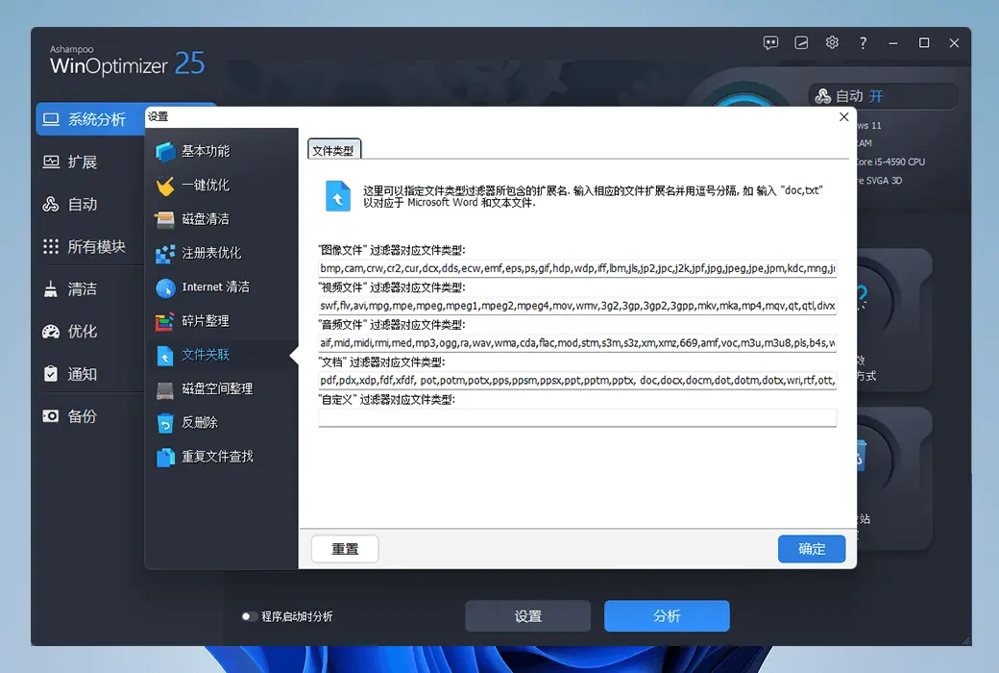Screen dimensions: 999x673
Task: Click the 优化 gauge icon
Action: pyautogui.click(x=51, y=332)
